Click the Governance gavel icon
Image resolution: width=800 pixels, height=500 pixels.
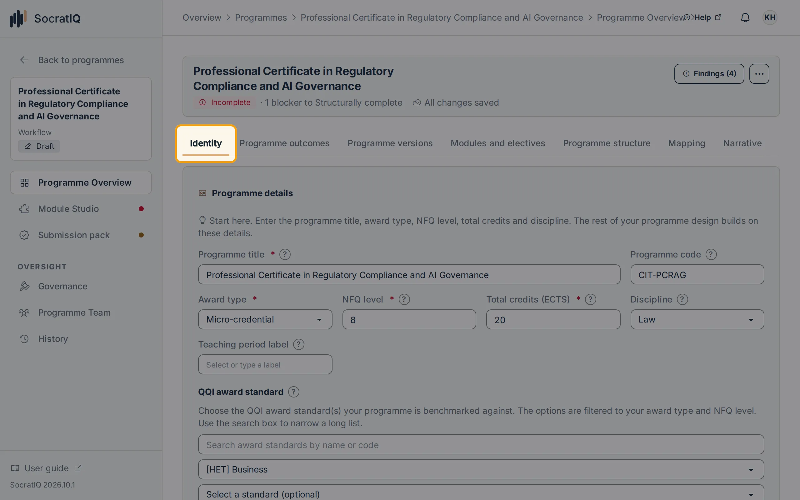tap(24, 286)
